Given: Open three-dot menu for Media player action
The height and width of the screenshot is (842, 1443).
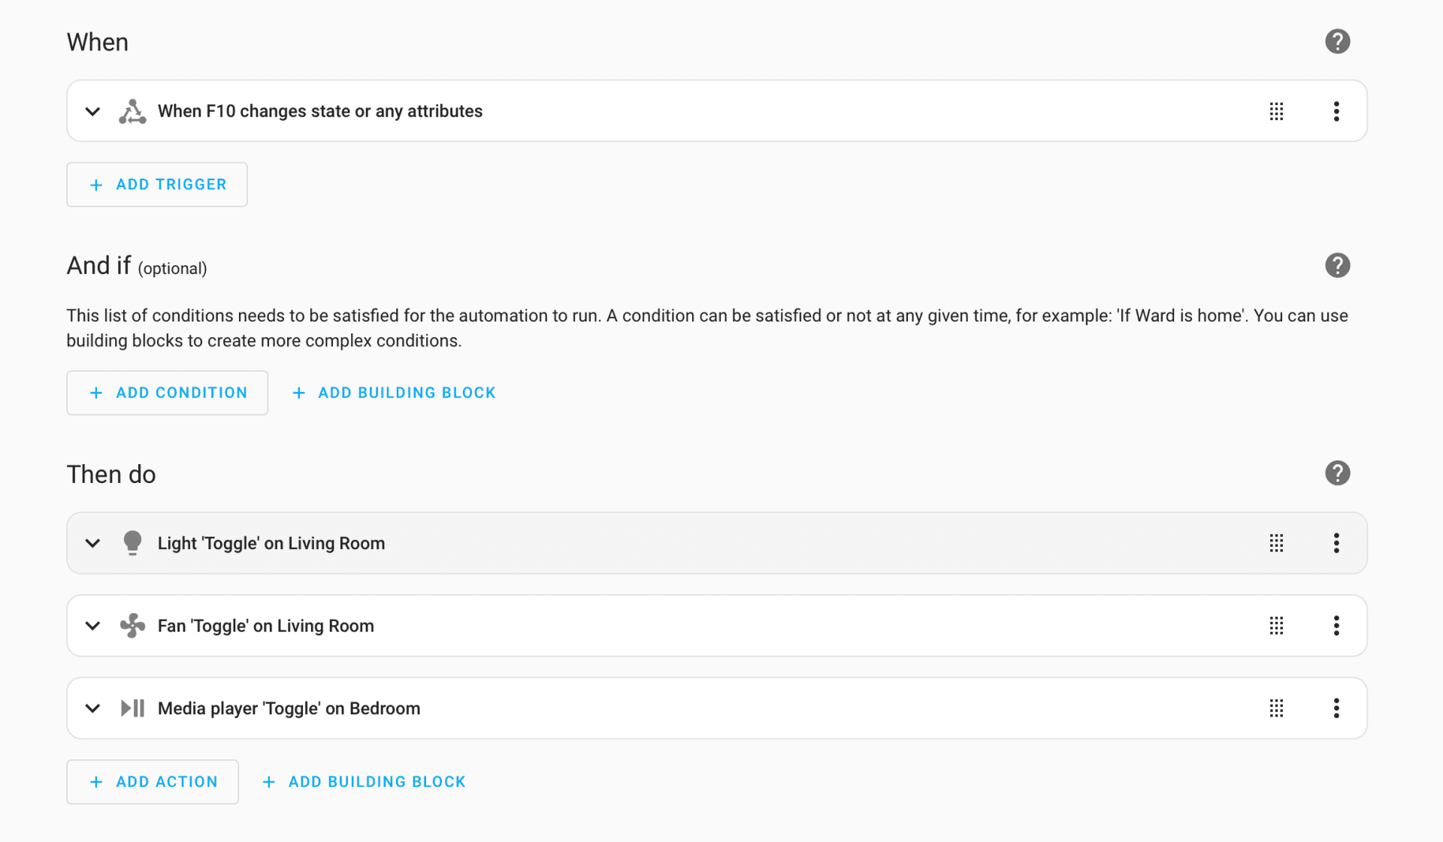Looking at the screenshot, I should coord(1336,708).
